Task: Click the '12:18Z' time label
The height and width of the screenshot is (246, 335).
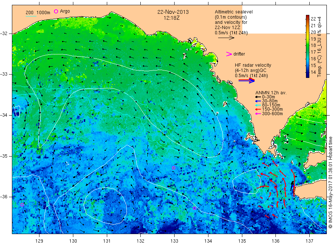Action: tap(172, 18)
